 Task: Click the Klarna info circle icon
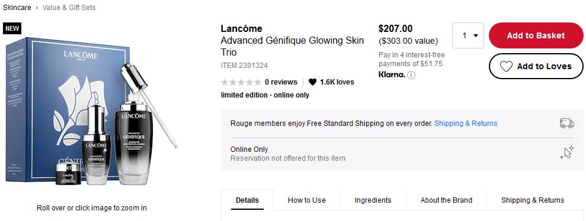(411, 75)
